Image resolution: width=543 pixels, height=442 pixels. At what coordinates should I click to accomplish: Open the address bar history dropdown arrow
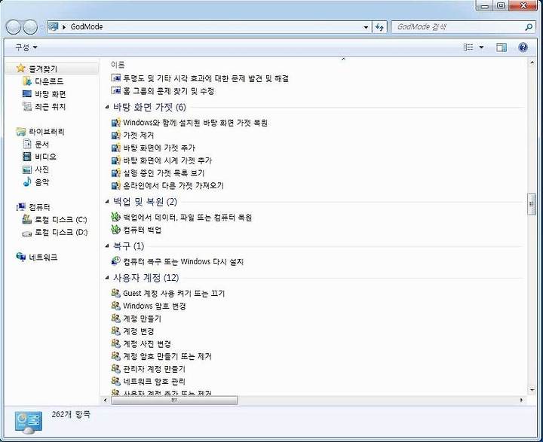pyautogui.click(x=366, y=27)
